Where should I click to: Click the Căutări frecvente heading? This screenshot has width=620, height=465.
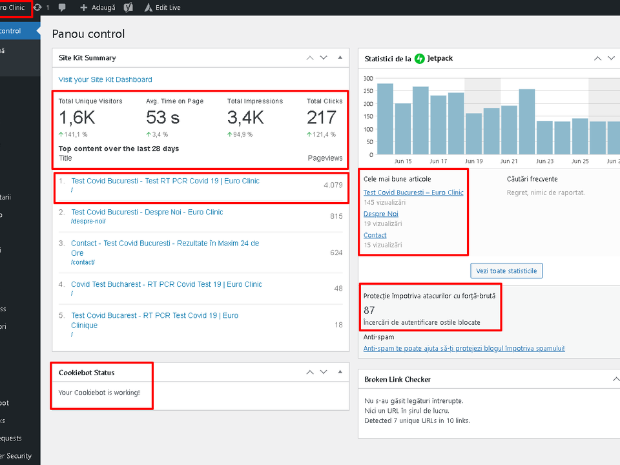pos(532,179)
